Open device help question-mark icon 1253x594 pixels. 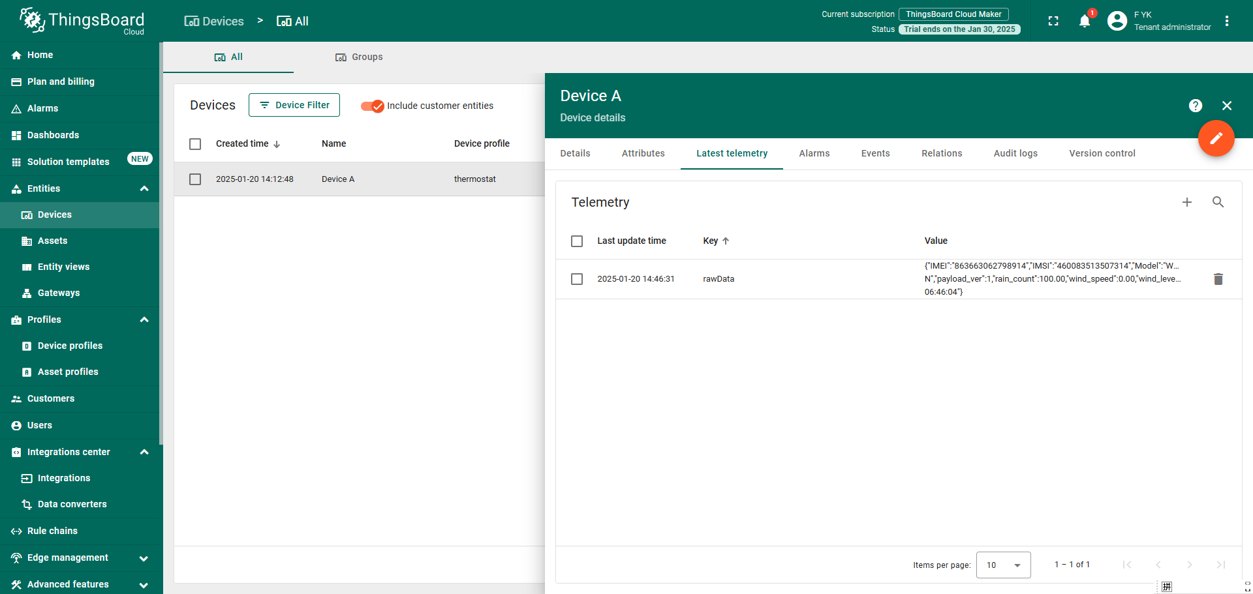1196,106
